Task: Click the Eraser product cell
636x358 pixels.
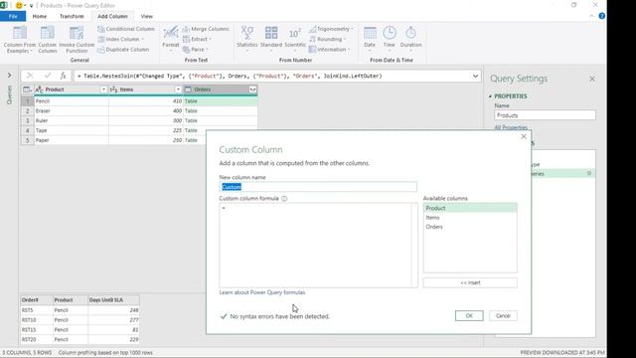Action: 72,110
